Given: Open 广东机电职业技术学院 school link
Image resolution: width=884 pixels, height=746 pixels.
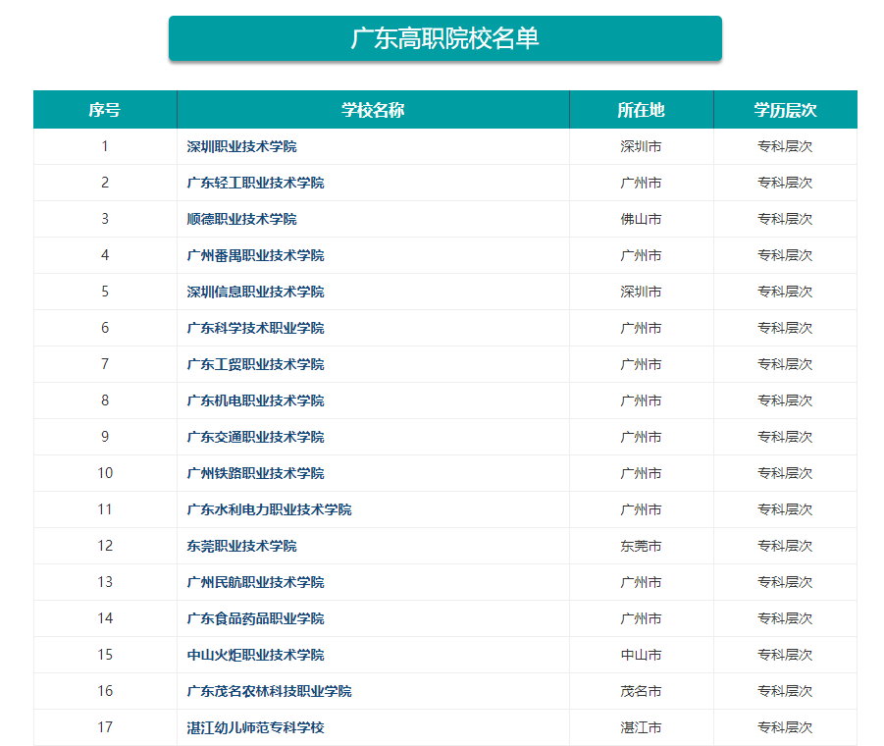Looking at the screenshot, I should pos(255,400).
